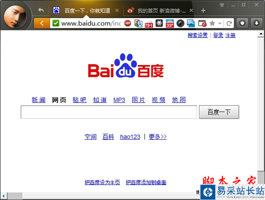Select the 网页 search category
The height and width of the screenshot is (200, 265).
pos(59,100)
